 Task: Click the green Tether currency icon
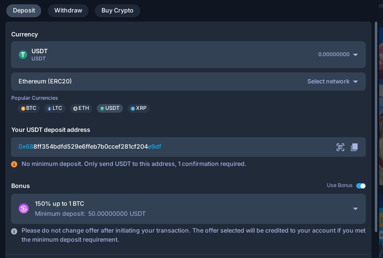[x=23, y=55]
